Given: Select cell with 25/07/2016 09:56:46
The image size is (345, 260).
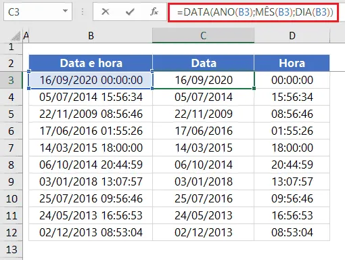Looking at the screenshot, I should [x=91, y=198].
